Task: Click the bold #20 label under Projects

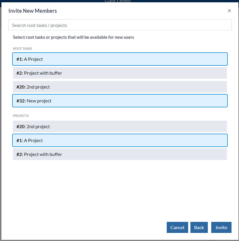Action: [x=21, y=127]
